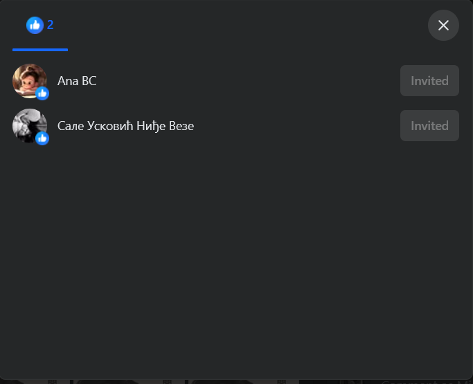Click the first Invited label in the list

click(x=429, y=81)
